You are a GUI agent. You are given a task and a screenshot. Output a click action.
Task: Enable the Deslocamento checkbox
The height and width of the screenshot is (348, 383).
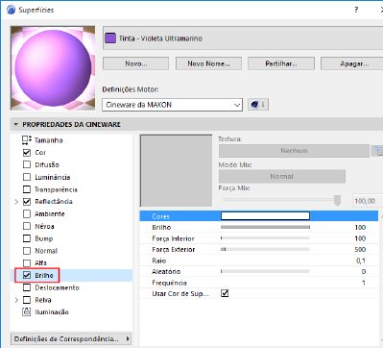(x=27, y=287)
